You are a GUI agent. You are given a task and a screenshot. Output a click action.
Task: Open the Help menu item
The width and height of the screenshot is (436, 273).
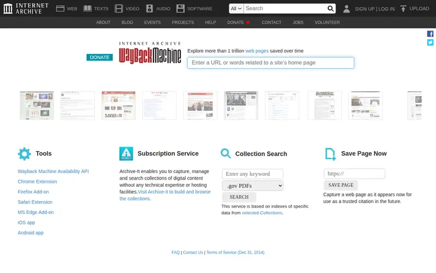(x=210, y=22)
